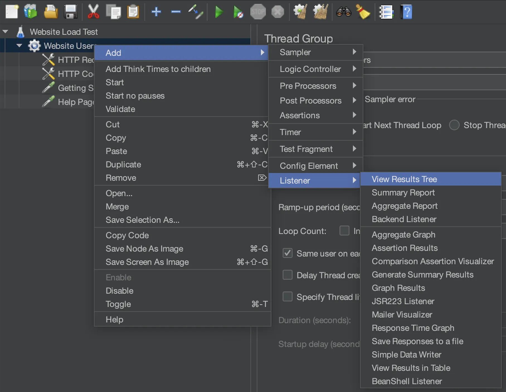Open an existing test plan file

tap(51, 12)
